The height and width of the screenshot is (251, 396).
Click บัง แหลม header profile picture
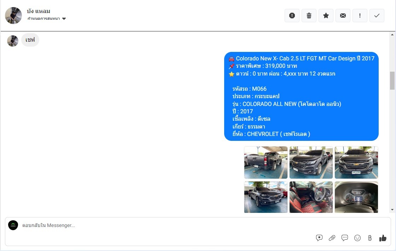tap(13, 16)
